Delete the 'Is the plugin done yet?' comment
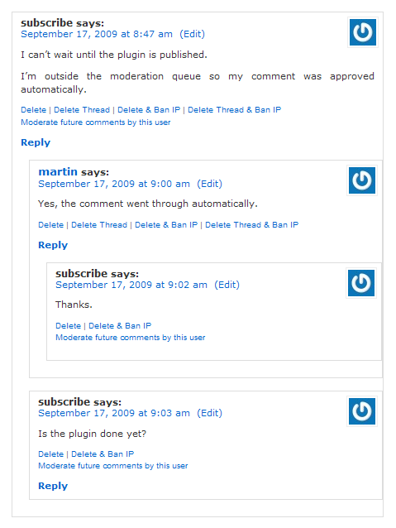The height and width of the screenshot is (528, 396). pyautogui.click(x=50, y=454)
